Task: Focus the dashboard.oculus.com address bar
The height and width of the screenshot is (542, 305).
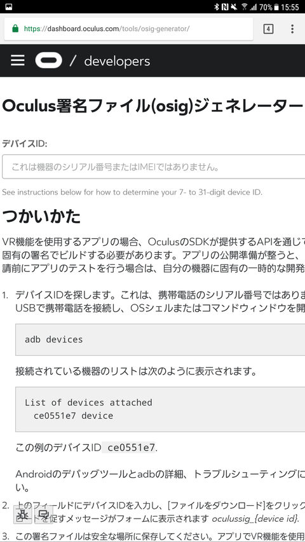Action: pos(128,29)
